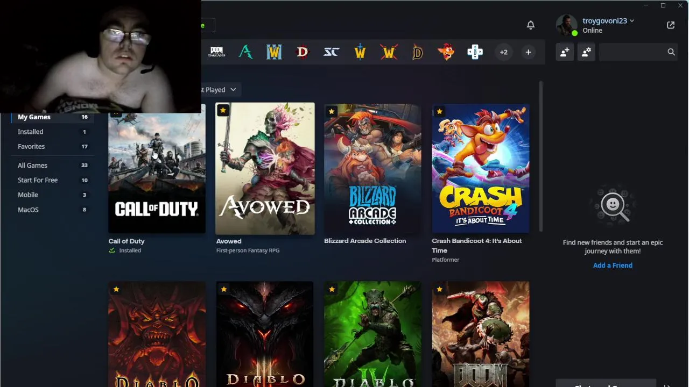Open the StarCraft 'SC' favorites bar icon

click(x=331, y=52)
